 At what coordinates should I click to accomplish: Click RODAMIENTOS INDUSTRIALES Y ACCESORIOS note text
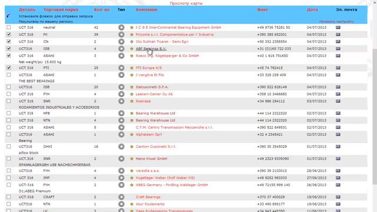pyautogui.click(x=59, y=107)
